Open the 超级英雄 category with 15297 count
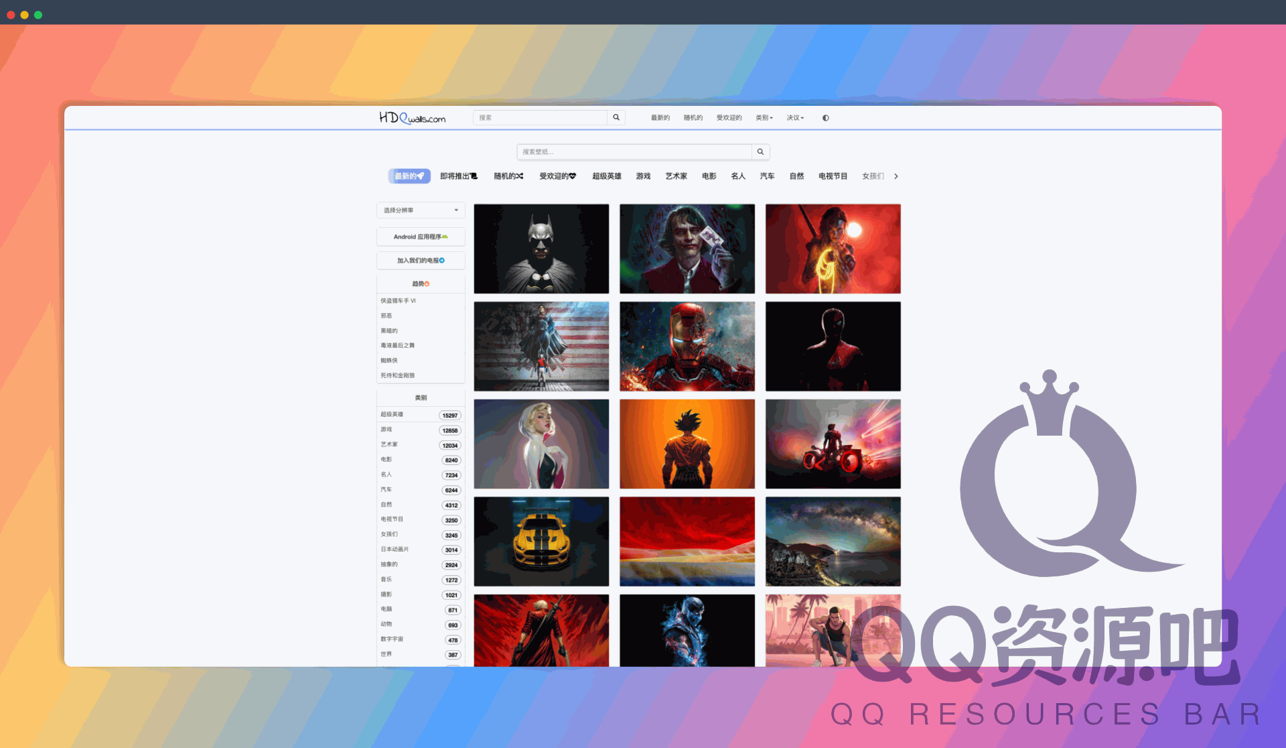The width and height of the screenshot is (1286, 748). pos(420,415)
